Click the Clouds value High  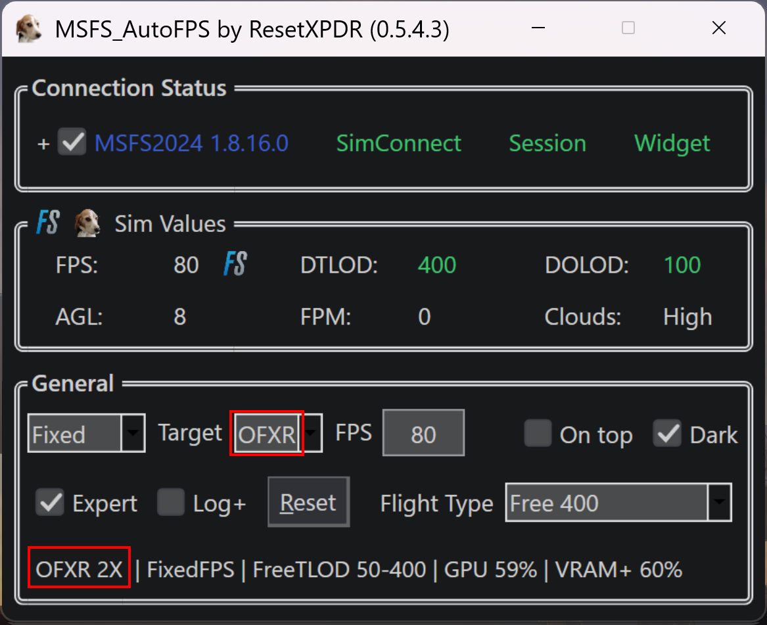point(687,317)
